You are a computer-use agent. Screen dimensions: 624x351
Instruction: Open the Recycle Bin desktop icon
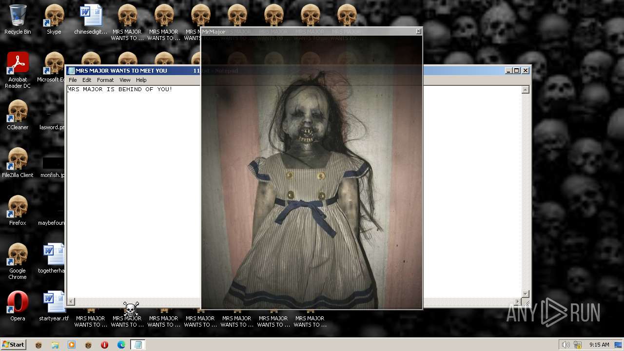pos(18,19)
